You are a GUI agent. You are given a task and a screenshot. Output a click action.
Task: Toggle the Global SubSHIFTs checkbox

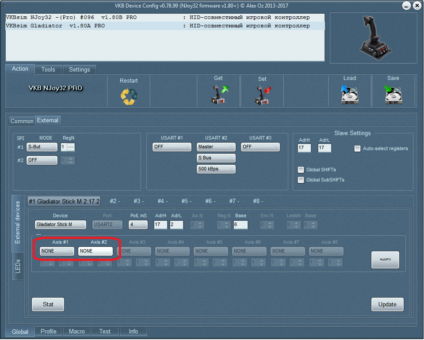pos(301,180)
